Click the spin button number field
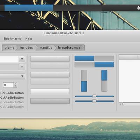The height and width of the screenshot is (140, 140). coord(8,85)
